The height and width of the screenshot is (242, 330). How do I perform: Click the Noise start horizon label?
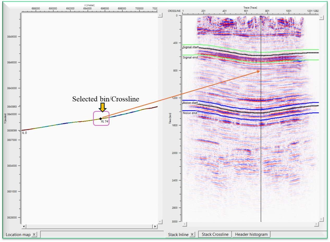[190, 103]
